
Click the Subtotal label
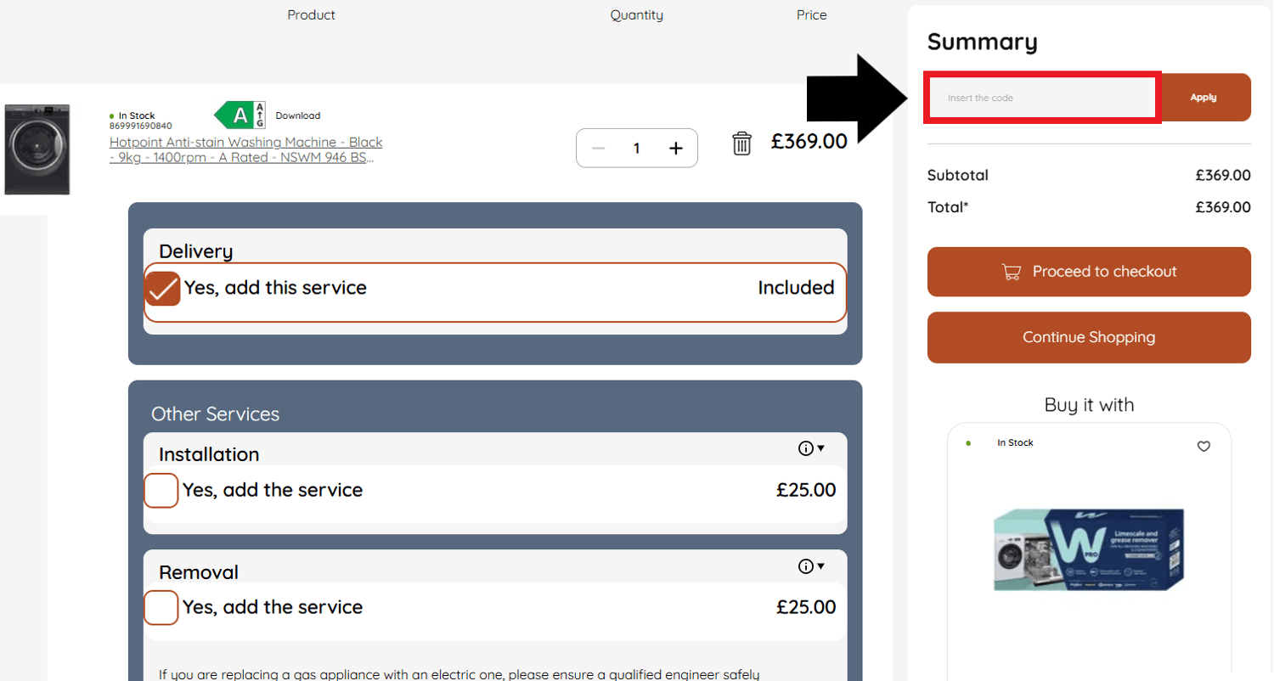click(958, 176)
